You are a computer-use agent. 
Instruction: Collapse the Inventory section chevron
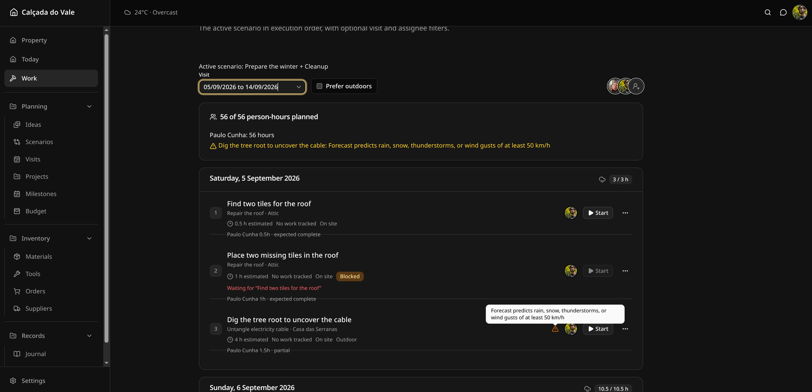(89, 239)
